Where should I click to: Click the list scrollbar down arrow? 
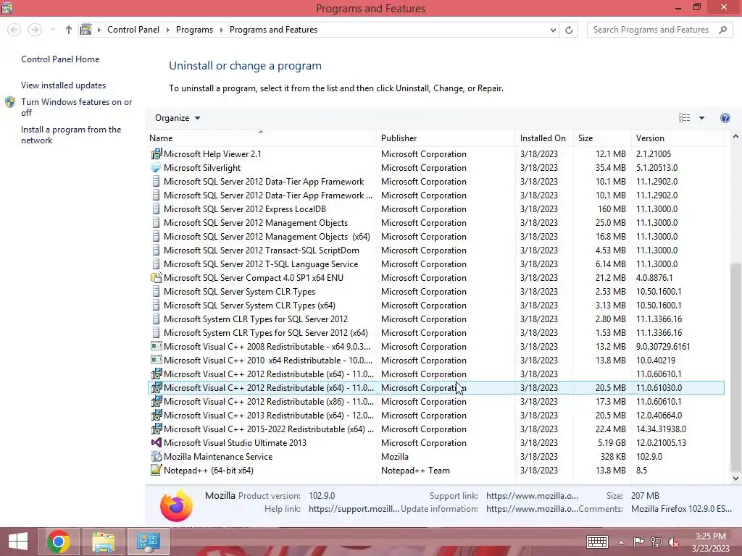[735, 478]
